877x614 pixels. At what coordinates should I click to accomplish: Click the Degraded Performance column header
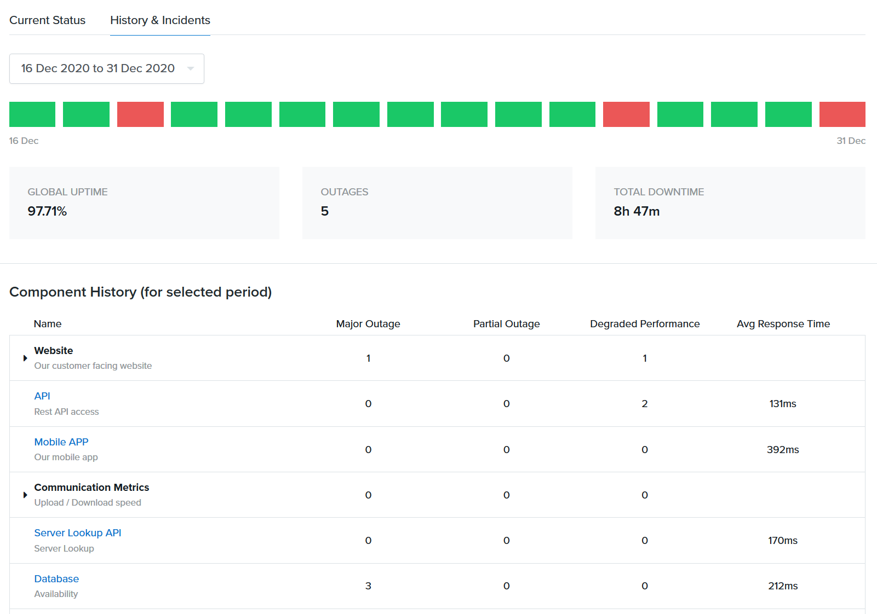pyautogui.click(x=645, y=324)
